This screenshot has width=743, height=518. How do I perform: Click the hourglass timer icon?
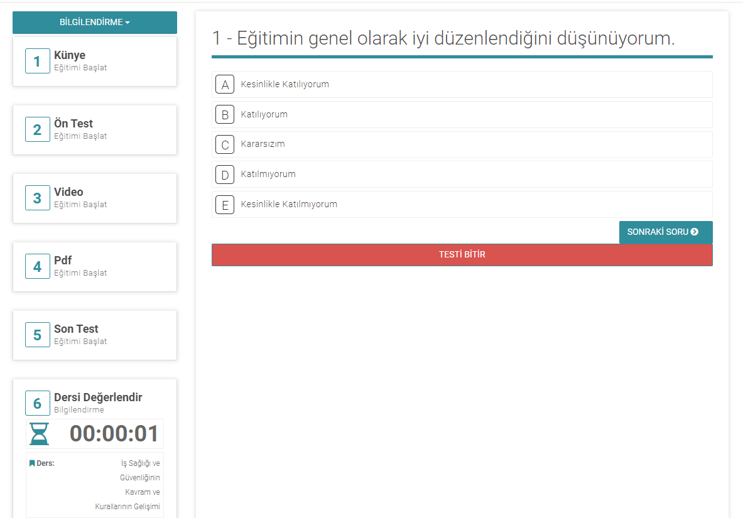(x=39, y=434)
